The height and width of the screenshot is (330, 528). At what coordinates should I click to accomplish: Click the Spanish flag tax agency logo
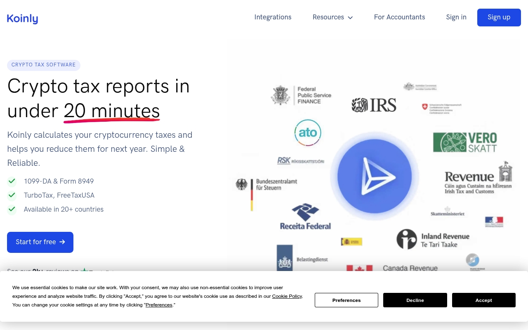click(x=351, y=242)
